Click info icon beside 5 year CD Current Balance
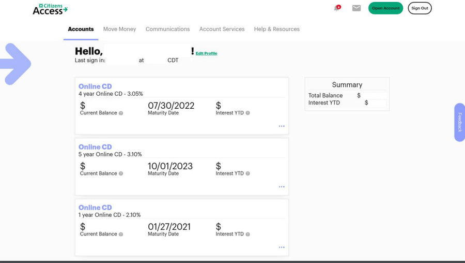 tap(121, 174)
